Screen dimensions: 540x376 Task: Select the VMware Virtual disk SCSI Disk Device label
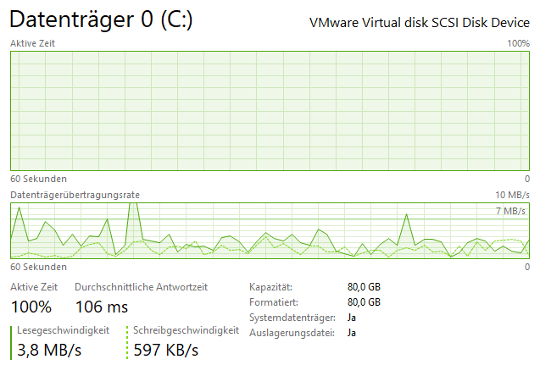click(420, 23)
